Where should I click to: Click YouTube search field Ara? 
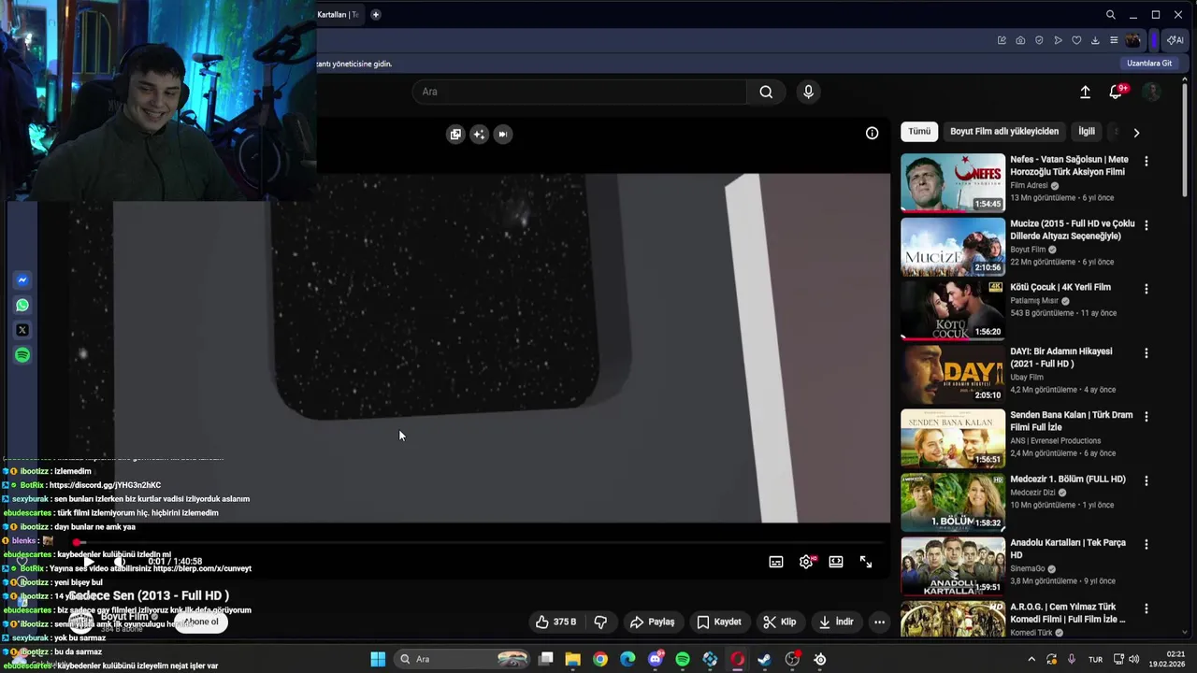pos(579,92)
